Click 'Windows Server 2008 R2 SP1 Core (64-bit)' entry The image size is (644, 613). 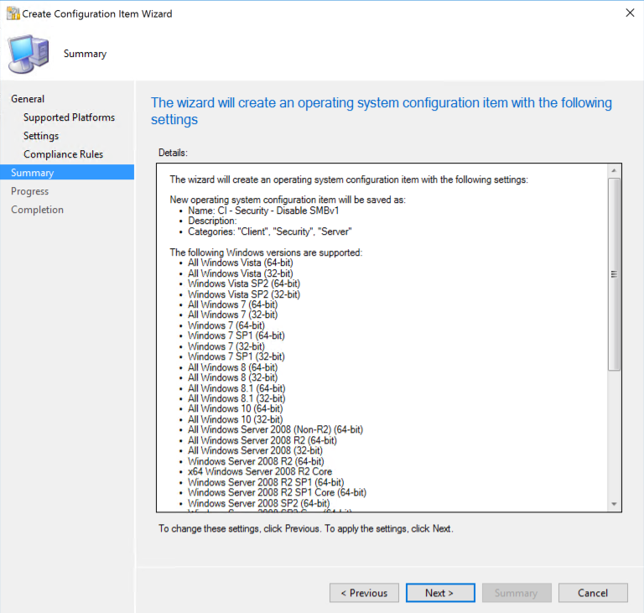pyautogui.click(x=278, y=492)
